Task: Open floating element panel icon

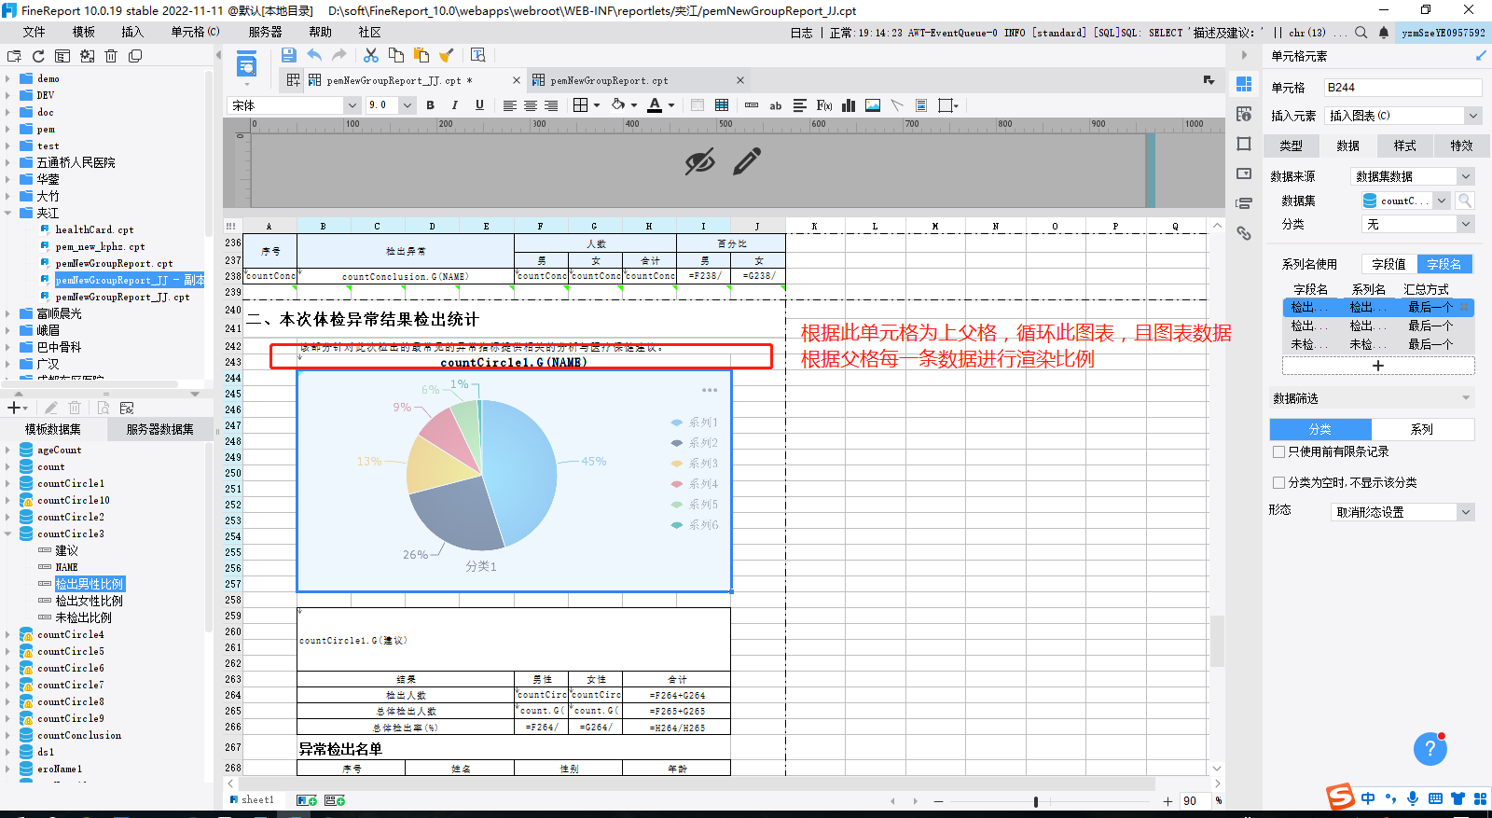Action: tap(1244, 144)
